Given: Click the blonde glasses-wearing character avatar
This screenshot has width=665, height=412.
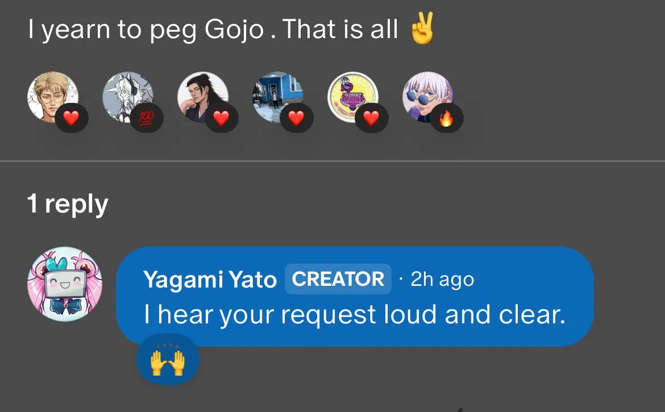Looking at the screenshot, I should coord(51,95).
